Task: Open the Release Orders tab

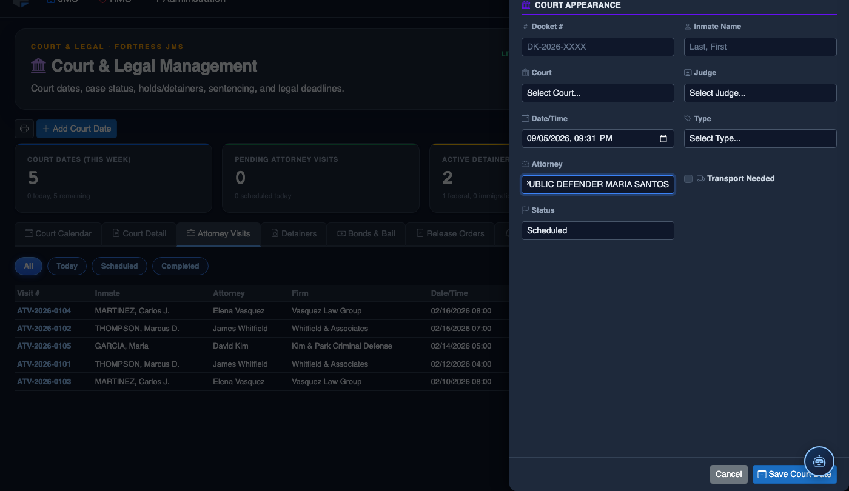Action: [450, 233]
